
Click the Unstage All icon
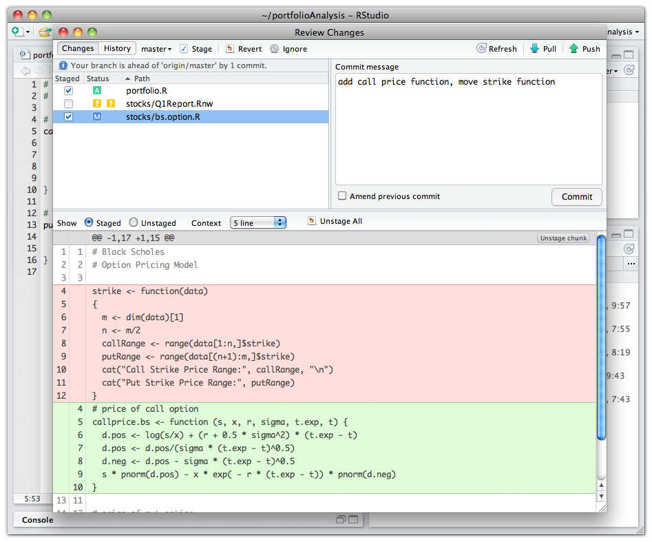click(312, 221)
